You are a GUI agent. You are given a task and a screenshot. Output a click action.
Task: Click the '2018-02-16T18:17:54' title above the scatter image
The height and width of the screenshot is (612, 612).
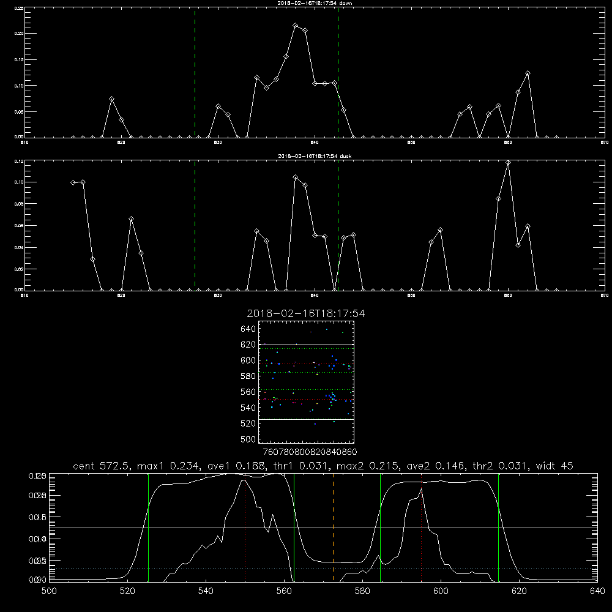click(306, 313)
